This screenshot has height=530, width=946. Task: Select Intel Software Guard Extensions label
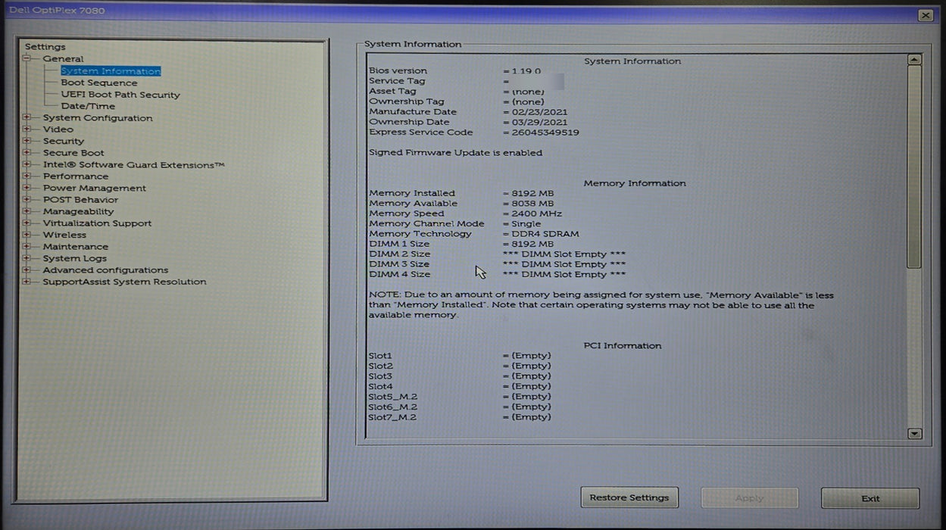[133, 164]
